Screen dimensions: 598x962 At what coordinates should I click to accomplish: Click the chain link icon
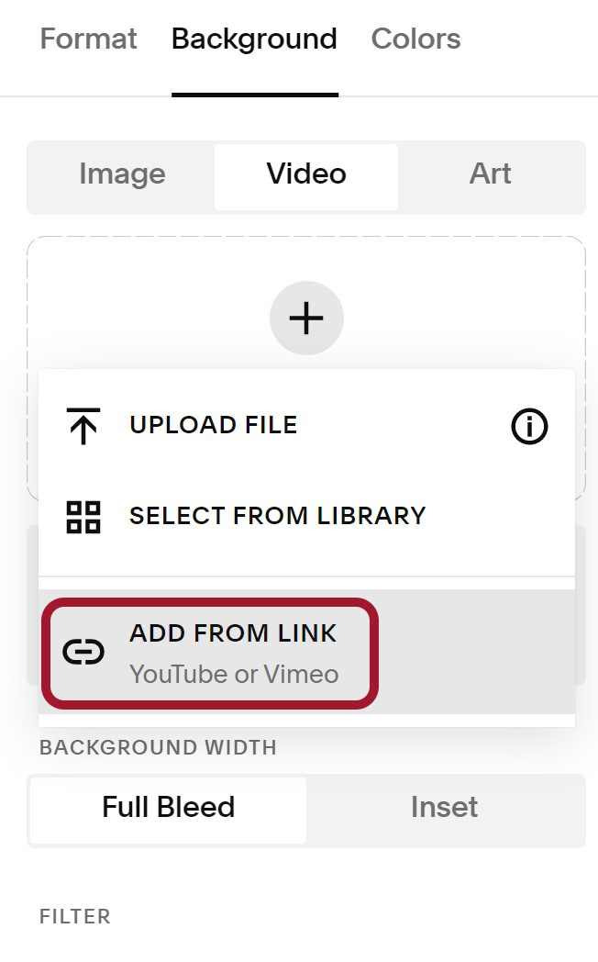pyautogui.click(x=83, y=652)
